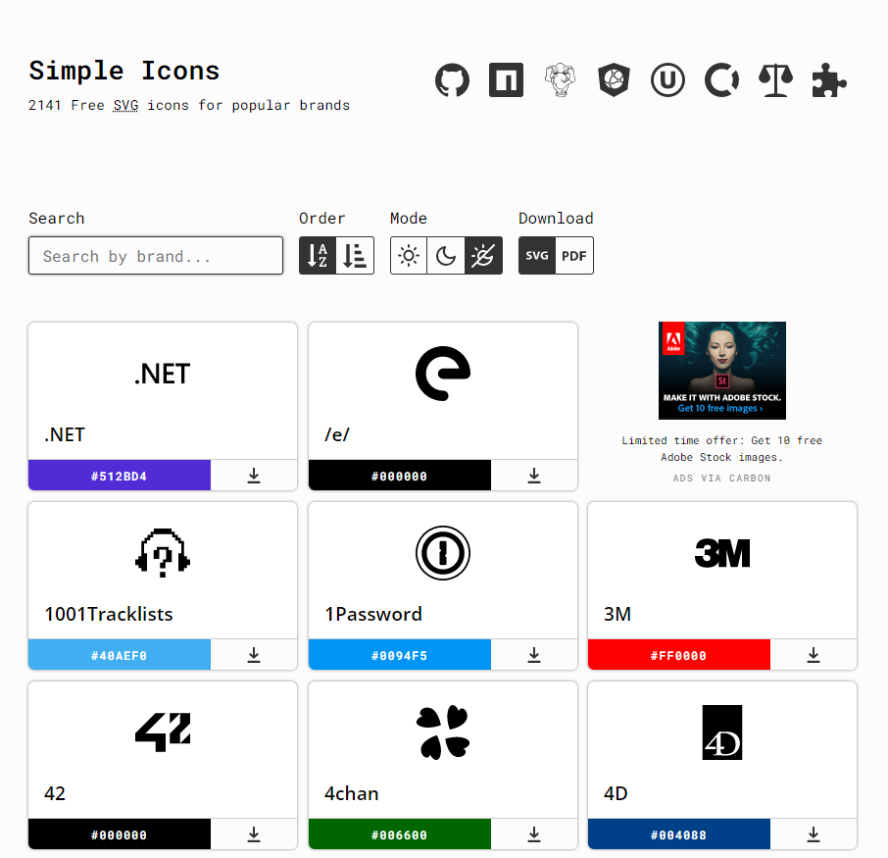The height and width of the screenshot is (858, 888).
Task: Open the npm package icon
Action: [506, 79]
